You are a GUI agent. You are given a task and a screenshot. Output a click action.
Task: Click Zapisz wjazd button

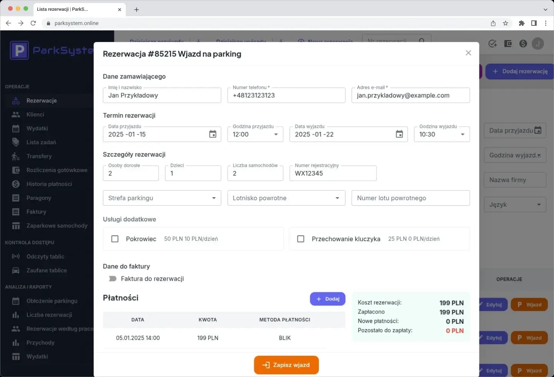pyautogui.click(x=286, y=365)
